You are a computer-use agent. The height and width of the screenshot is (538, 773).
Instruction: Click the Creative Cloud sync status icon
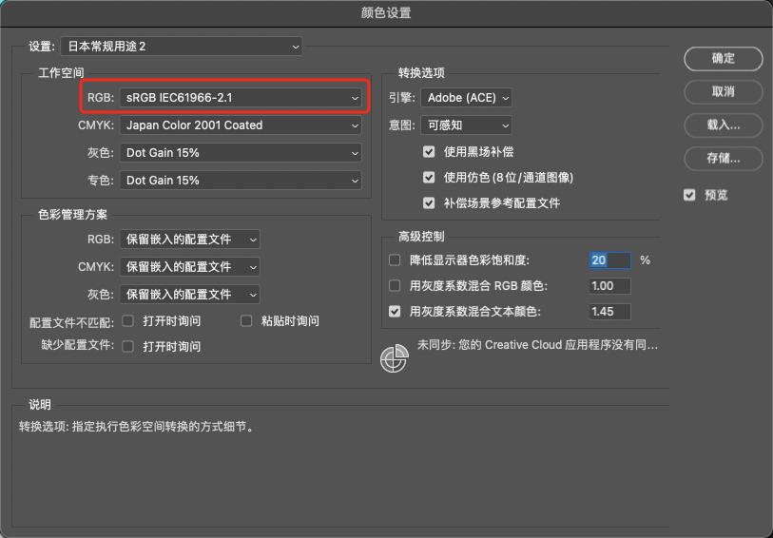395,358
